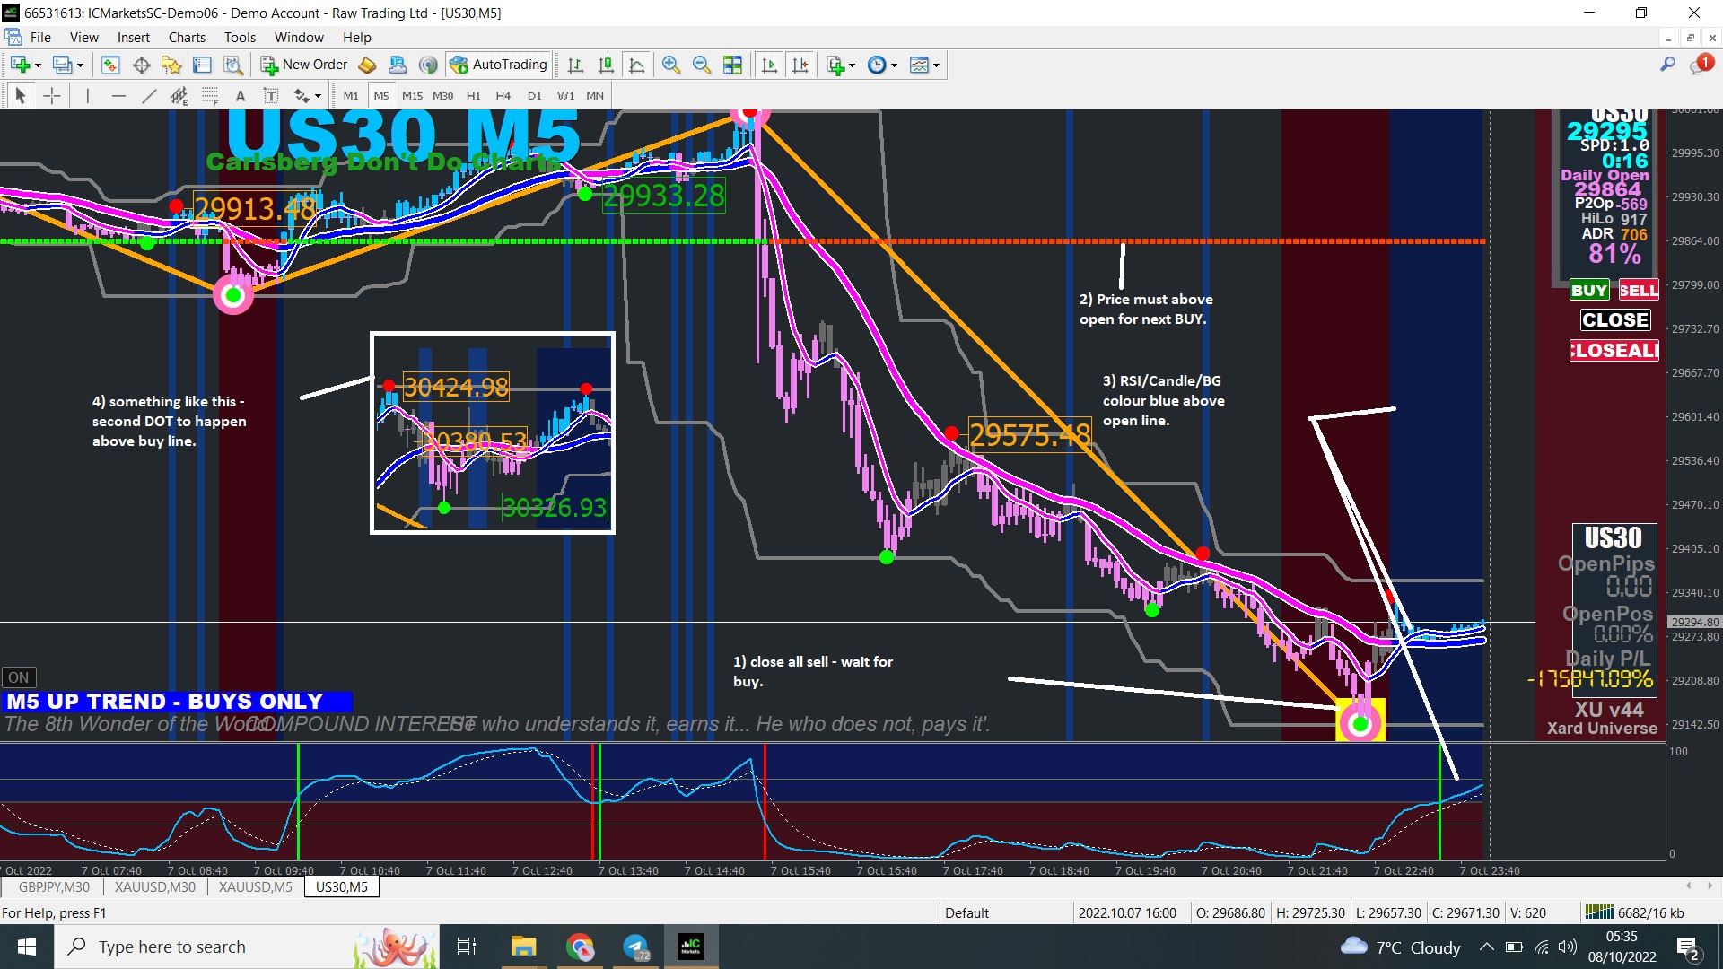Enable chart auto scroll
This screenshot has height=969, width=1723.
click(769, 65)
